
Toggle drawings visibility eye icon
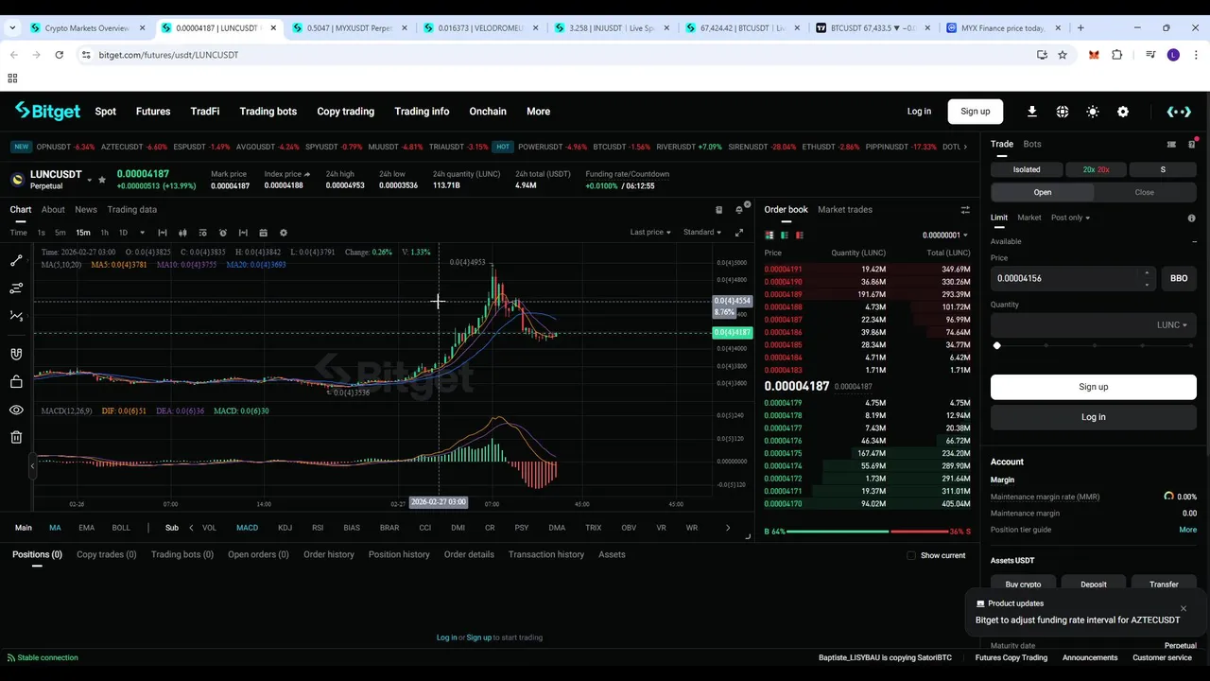point(16,410)
